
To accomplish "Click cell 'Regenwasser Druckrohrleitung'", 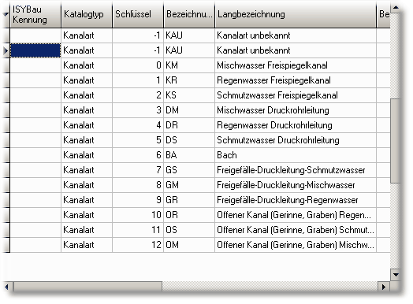I will pyautogui.click(x=296, y=125).
